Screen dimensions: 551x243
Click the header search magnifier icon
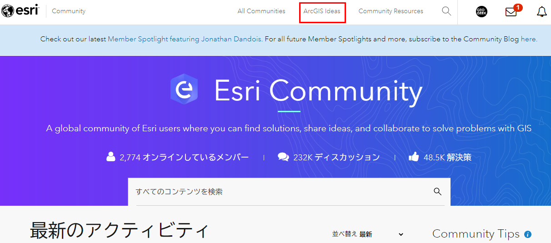click(446, 11)
